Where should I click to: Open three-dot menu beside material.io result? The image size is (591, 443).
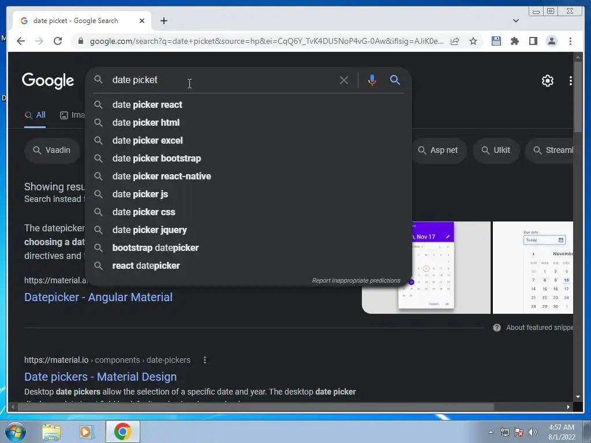(205, 360)
